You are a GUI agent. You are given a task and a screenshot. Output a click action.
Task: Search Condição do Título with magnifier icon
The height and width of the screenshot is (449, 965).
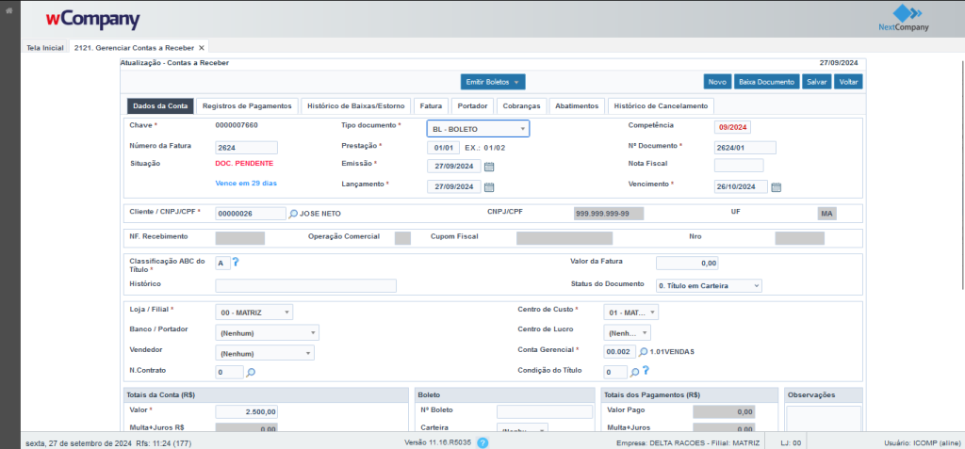[634, 372]
